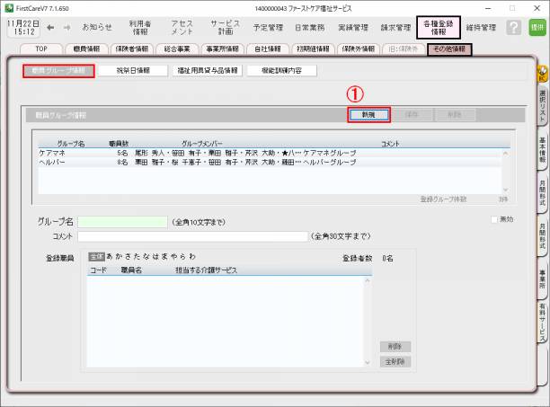This screenshot has width=550, height=407.
Task: Open the 各種登録情報 main menu
Action: (x=439, y=27)
